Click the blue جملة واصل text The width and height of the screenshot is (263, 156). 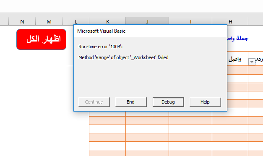(x=238, y=39)
